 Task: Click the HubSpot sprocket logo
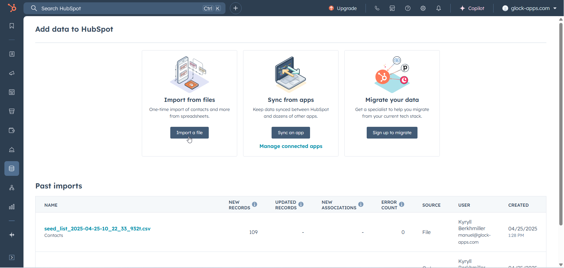12,8
